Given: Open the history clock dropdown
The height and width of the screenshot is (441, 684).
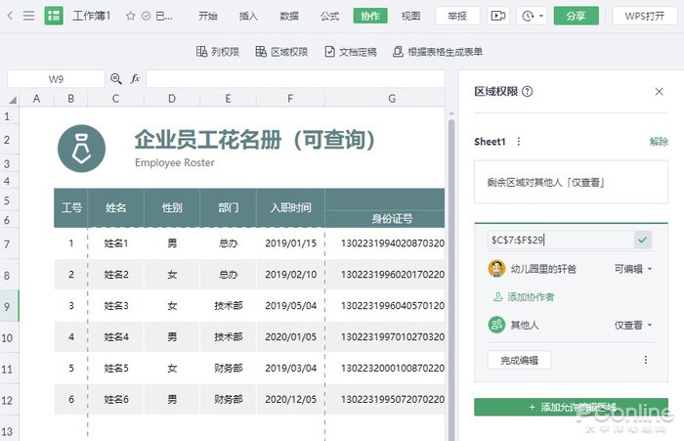Looking at the screenshot, I should [532, 17].
